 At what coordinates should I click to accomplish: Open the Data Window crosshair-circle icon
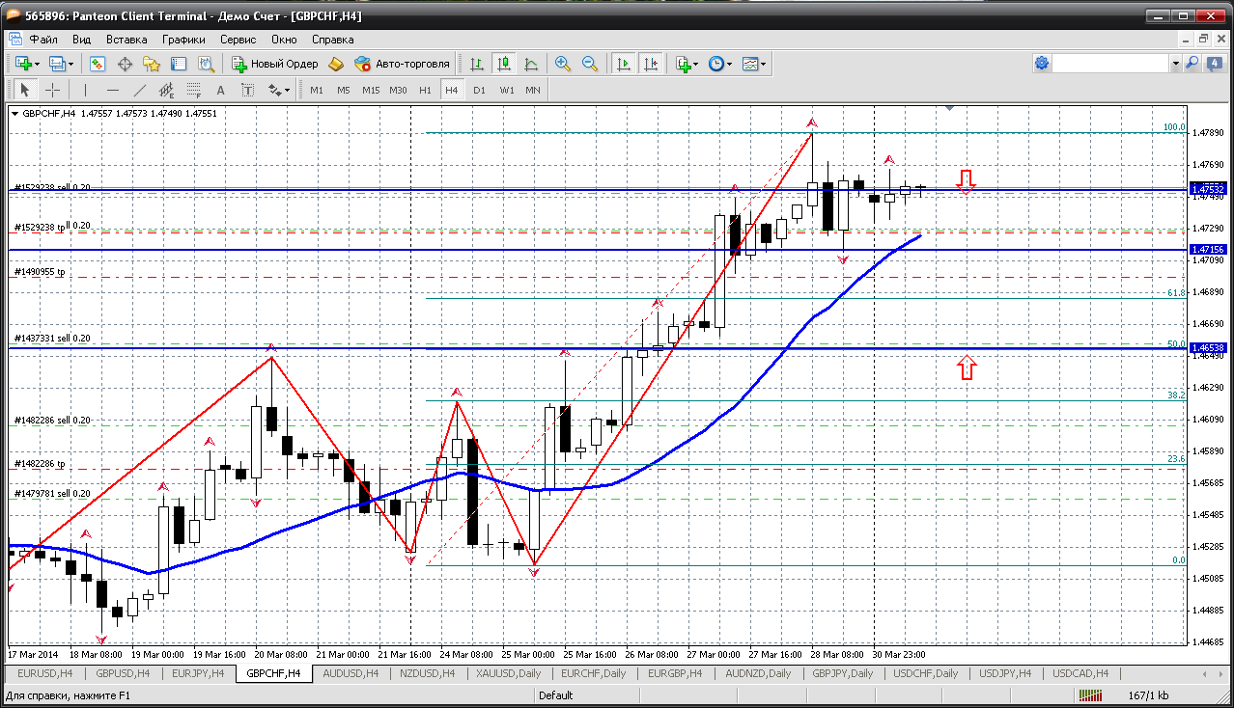tap(125, 64)
